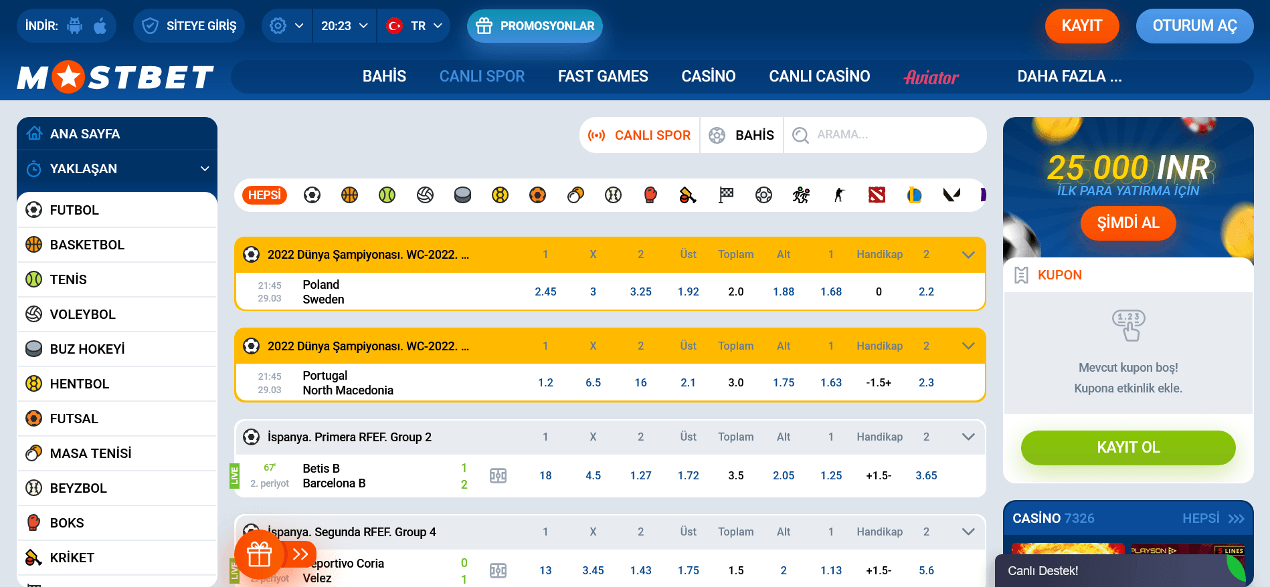Download the iOS app via Apple icon
This screenshot has width=1270, height=587.
click(x=100, y=26)
